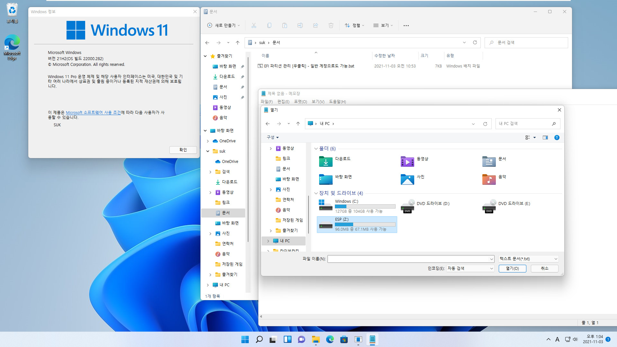617x347 pixels.
Task: Click 열기(O) button in Open dialog
Action: pos(512,268)
